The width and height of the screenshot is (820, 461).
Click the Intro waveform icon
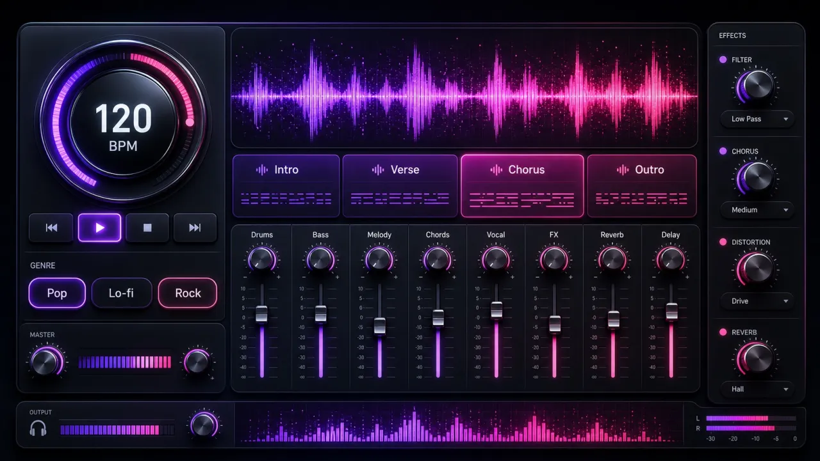coord(262,170)
